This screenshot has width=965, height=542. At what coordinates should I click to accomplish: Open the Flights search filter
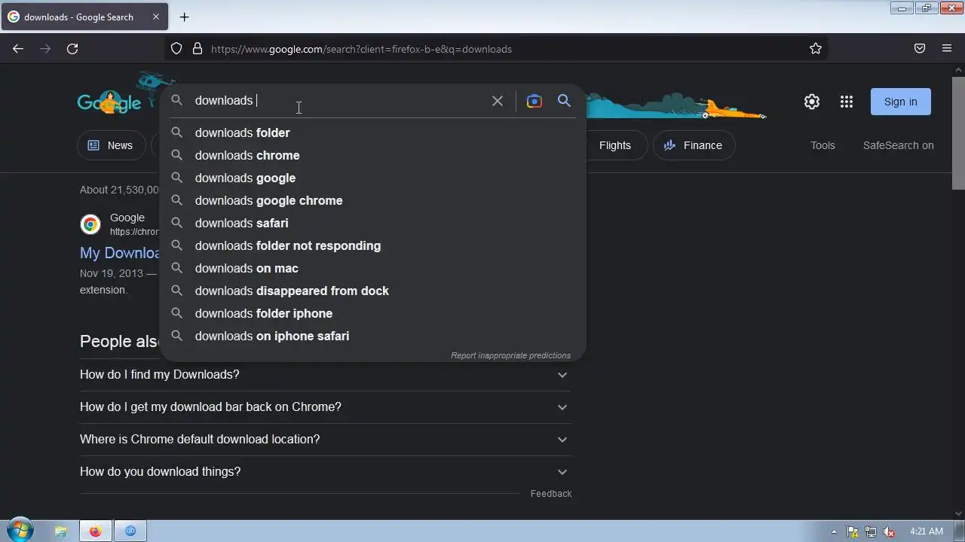pyautogui.click(x=615, y=145)
